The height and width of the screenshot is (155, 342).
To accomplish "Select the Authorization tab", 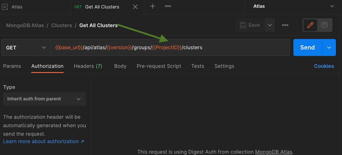I will tap(47, 66).
